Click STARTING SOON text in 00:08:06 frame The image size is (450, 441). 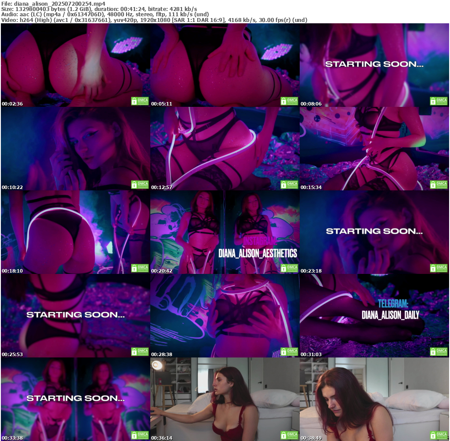coord(374,64)
